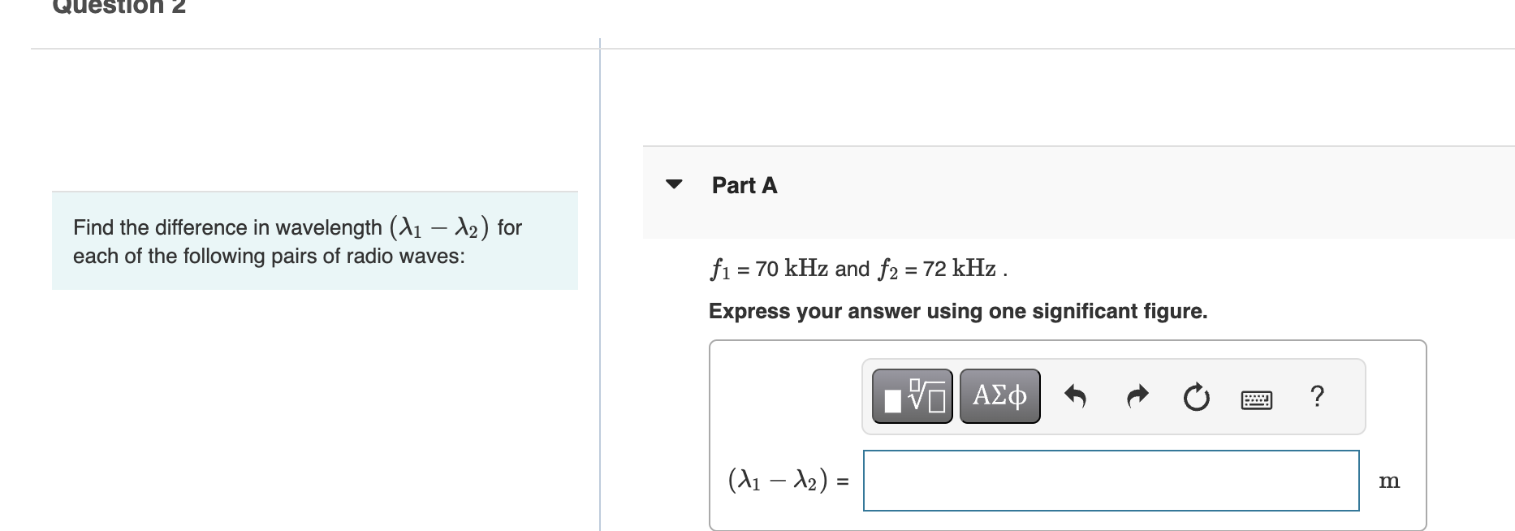This screenshot has height=531, width=1515.
Task: Select the square root template tool
Action: pos(911,395)
